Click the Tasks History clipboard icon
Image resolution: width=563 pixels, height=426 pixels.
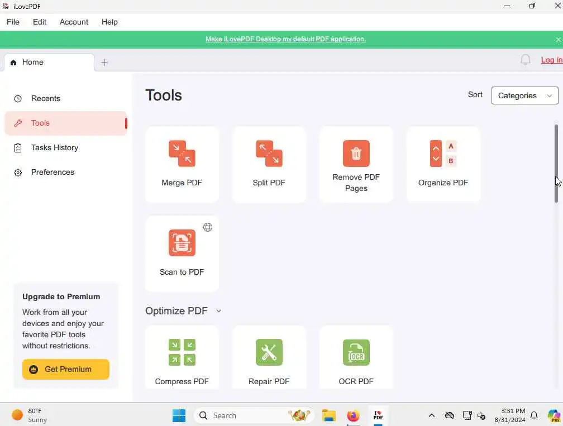pos(18,148)
